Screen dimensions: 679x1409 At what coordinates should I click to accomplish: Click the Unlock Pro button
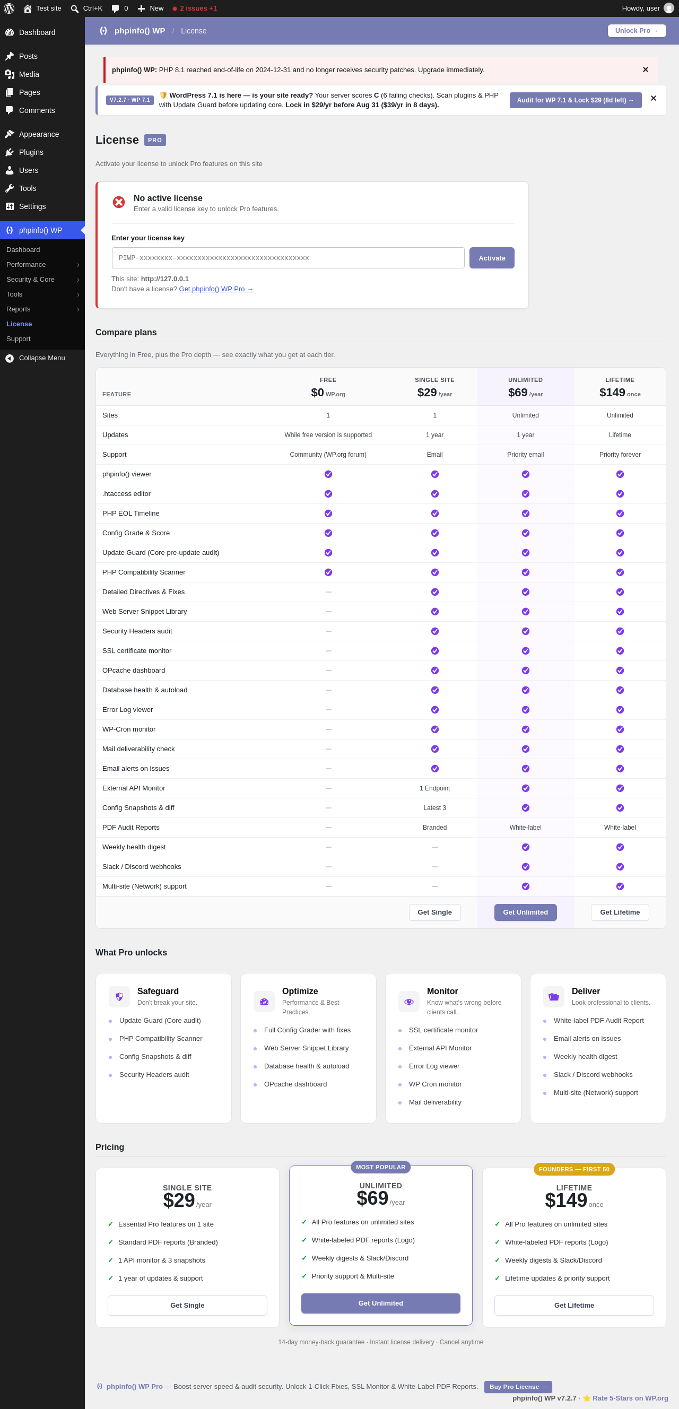pos(637,31)
